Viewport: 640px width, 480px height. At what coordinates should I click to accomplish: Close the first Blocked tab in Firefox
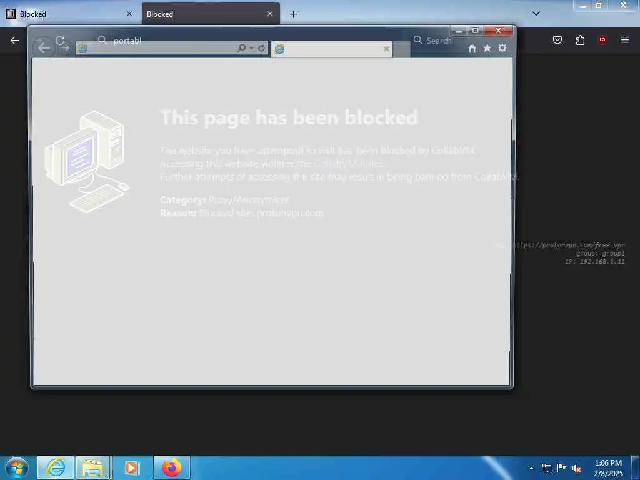click(129, 14)
